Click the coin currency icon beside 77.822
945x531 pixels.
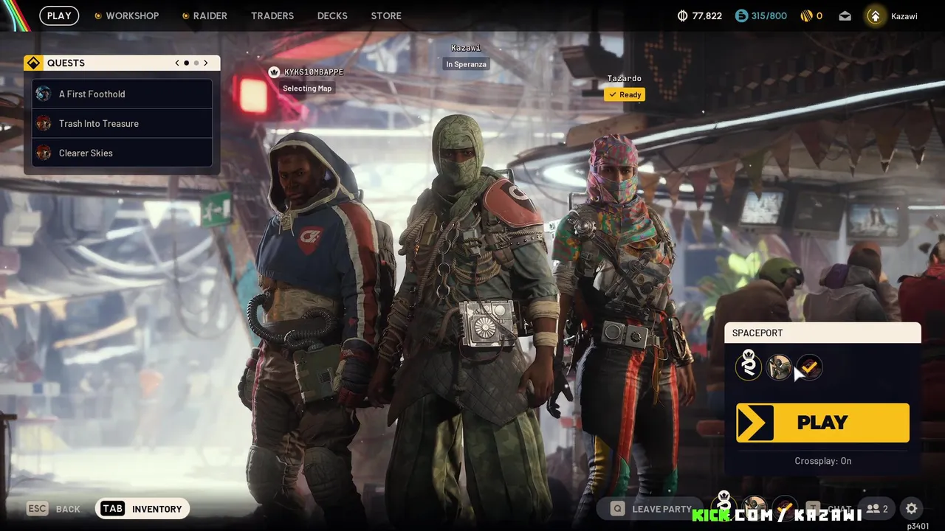coord(682,15)
